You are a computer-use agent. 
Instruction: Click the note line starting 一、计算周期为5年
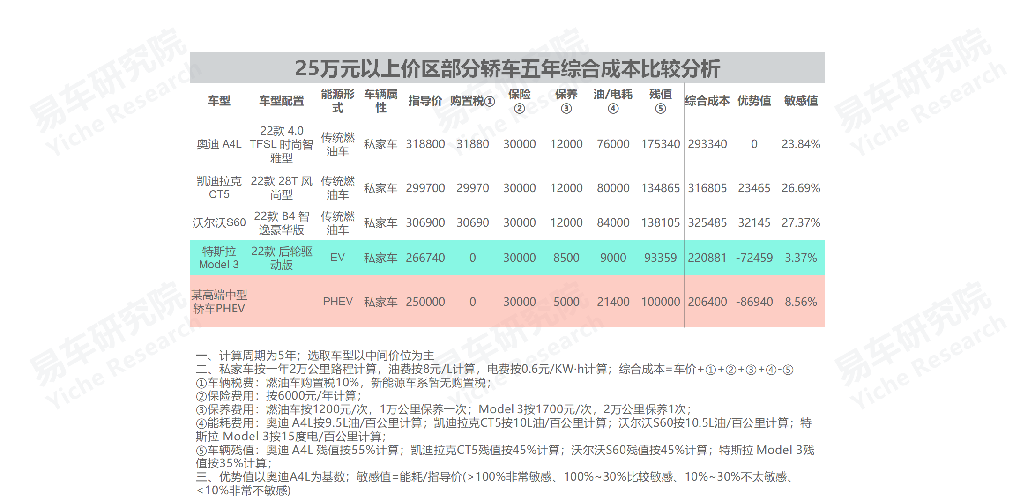pyautogui.click(x=315, y=356)
